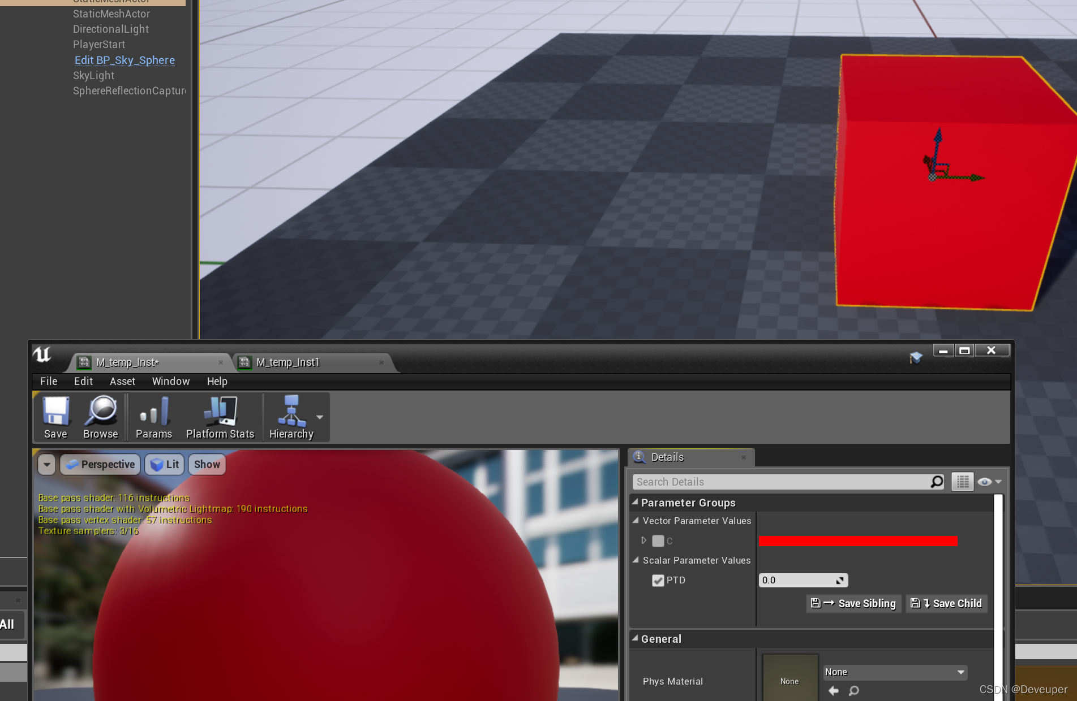This screenshot has height=701, width=1077.
Task: Browse to Phys Material asset magnifier icon
Action: click(x=853, y=690)
